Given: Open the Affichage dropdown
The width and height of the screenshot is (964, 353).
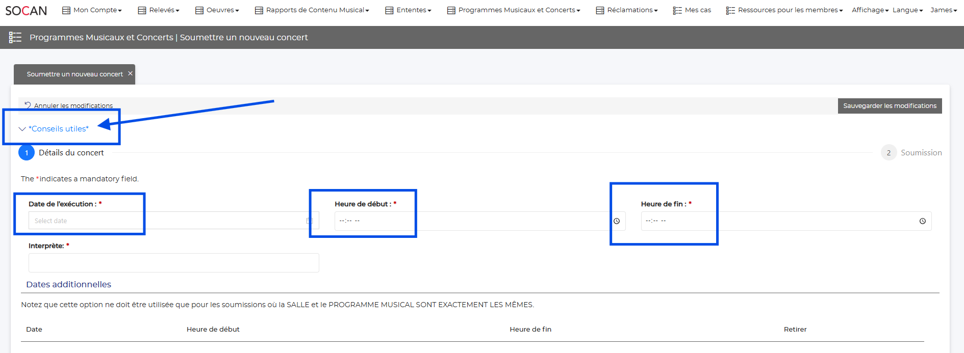Looking at the screenshot, I should coord(870,10).
